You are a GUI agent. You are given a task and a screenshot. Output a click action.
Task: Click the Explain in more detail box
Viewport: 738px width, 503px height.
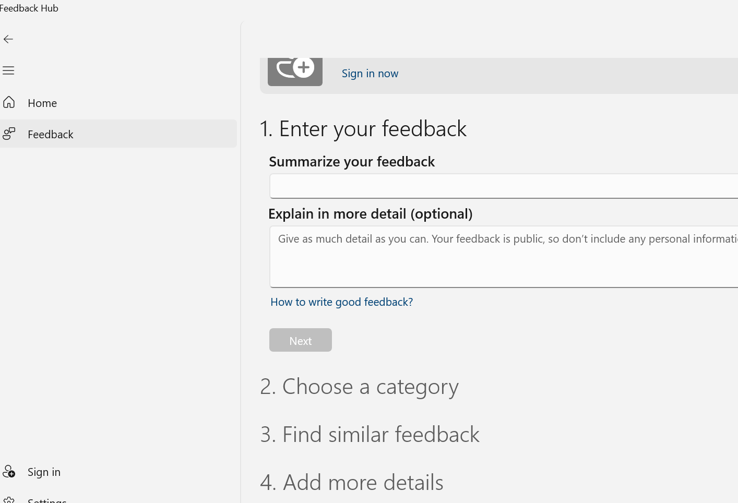(x=504, y=257)
